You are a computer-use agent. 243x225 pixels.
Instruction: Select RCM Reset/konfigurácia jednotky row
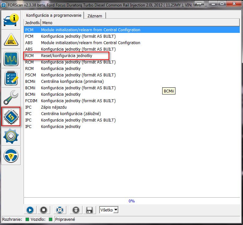(66, 56)
